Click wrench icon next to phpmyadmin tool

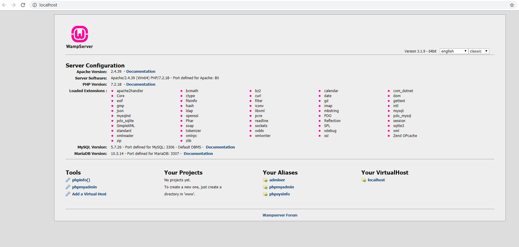tap(68, 187)
